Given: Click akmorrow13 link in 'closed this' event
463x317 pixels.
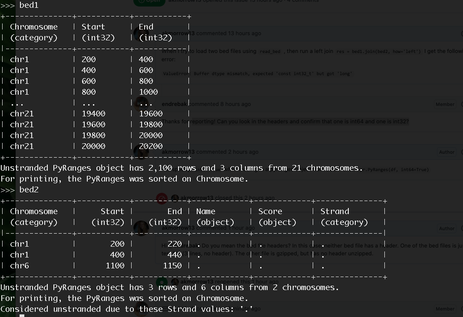Looking at the screenshot, I should (197, 198).
